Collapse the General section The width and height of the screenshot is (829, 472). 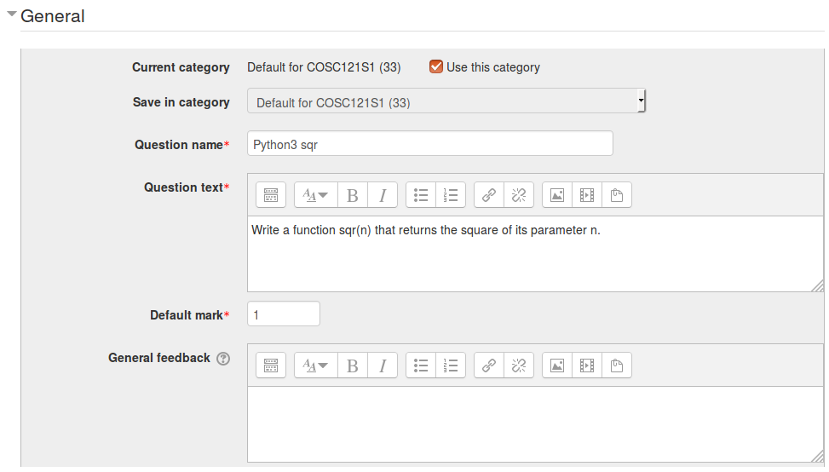[12, 15]
